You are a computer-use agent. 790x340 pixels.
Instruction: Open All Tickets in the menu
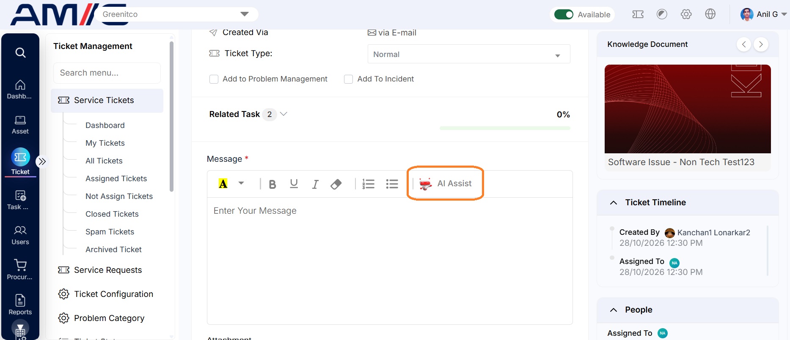pyautogui.click(x=104, y=161)
